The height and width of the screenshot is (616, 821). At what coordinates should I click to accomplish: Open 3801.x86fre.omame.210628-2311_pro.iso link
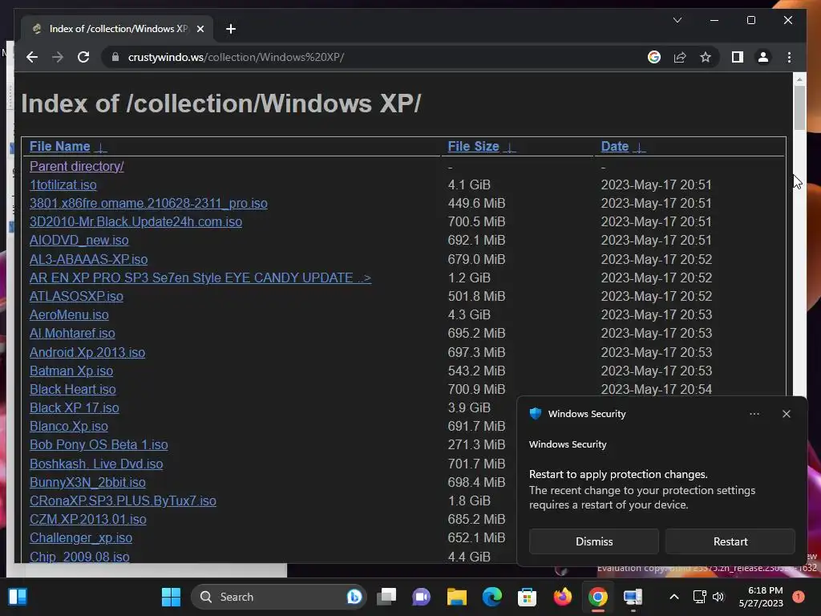click(148, 203)
